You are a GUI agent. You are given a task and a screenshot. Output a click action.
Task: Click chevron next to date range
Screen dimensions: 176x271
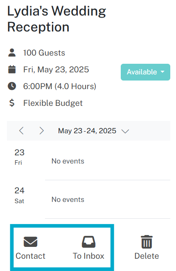pyautogui.click(x=125, y=131)
